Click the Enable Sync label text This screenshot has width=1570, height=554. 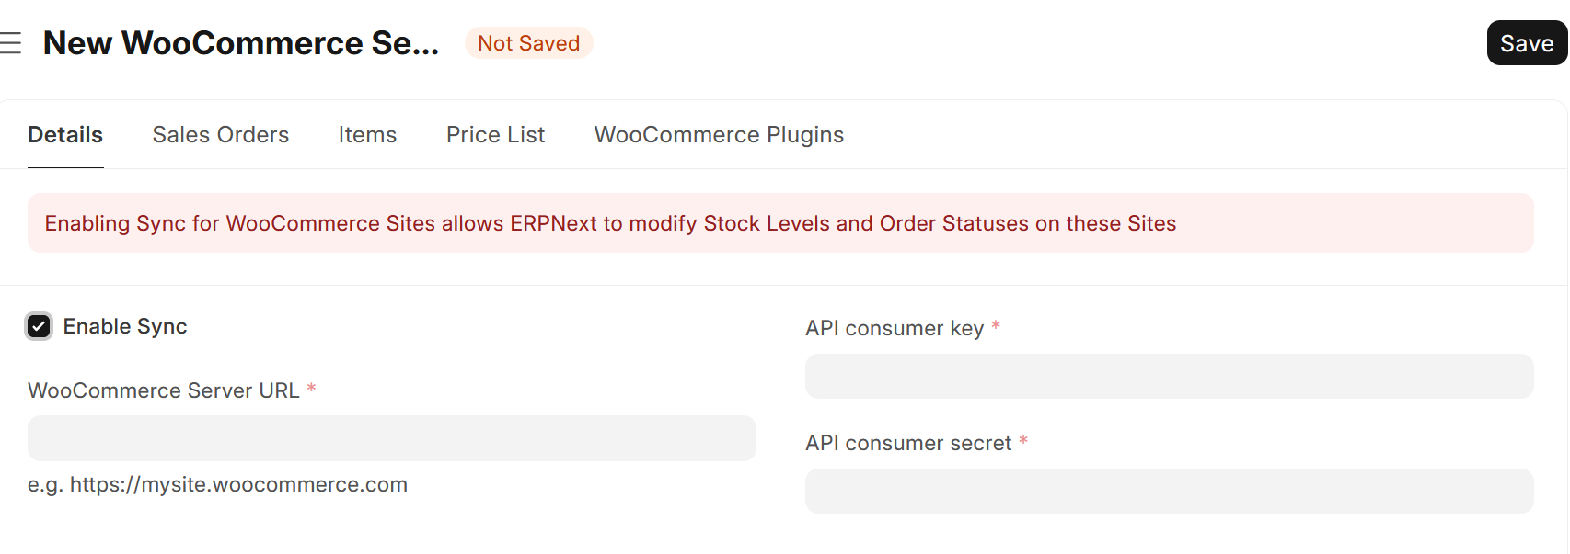coord(123,326)
